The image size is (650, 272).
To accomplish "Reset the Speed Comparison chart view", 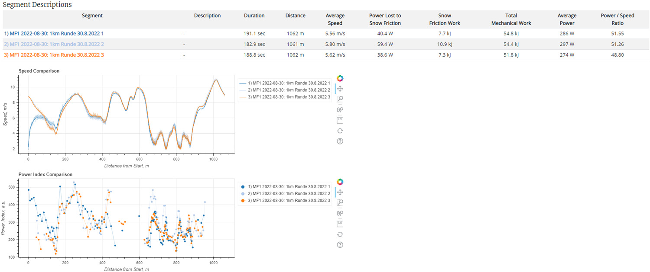I will pos(340,131).
